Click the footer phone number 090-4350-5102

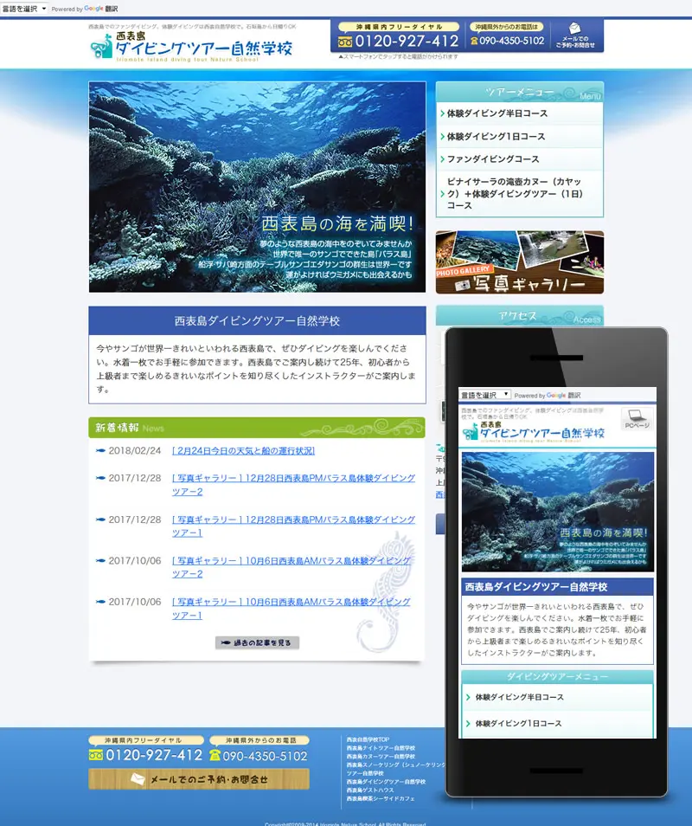pos(259,756)
